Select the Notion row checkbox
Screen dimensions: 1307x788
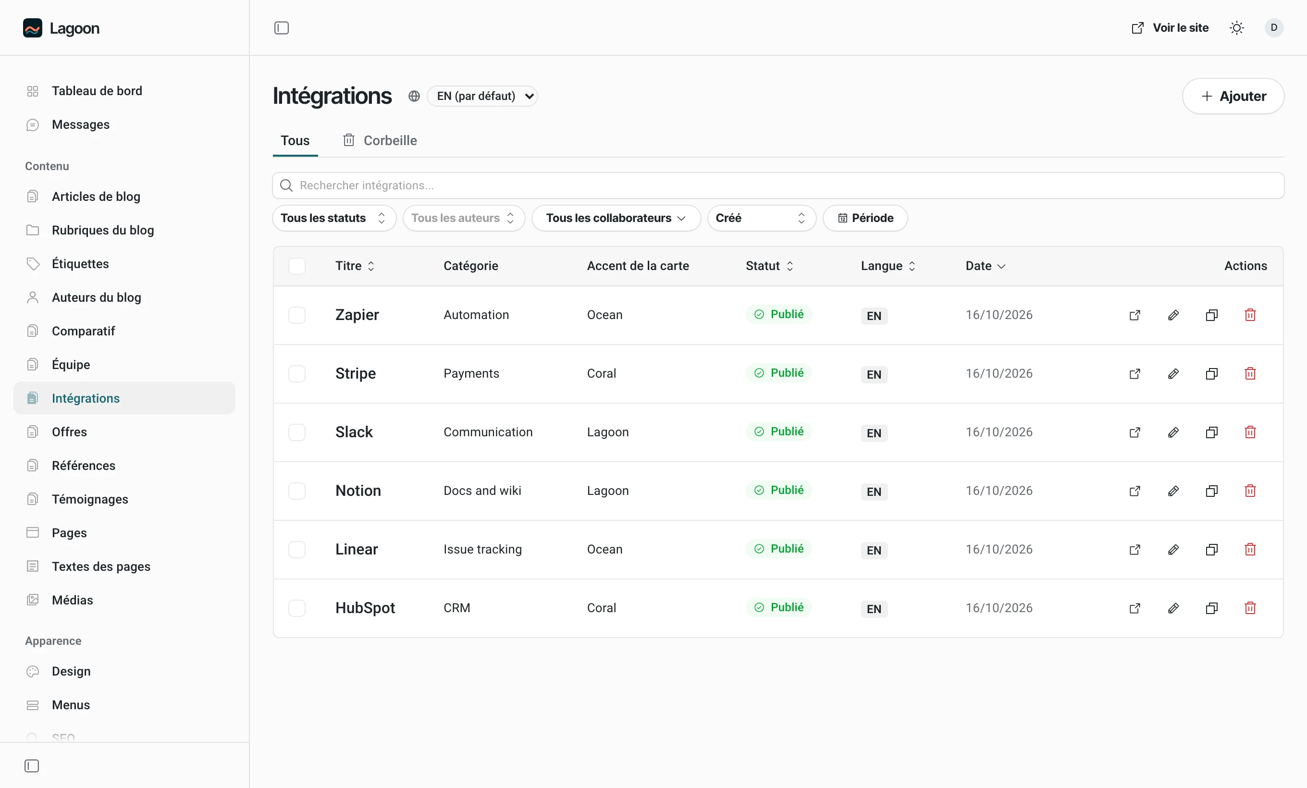coord(296,491)
